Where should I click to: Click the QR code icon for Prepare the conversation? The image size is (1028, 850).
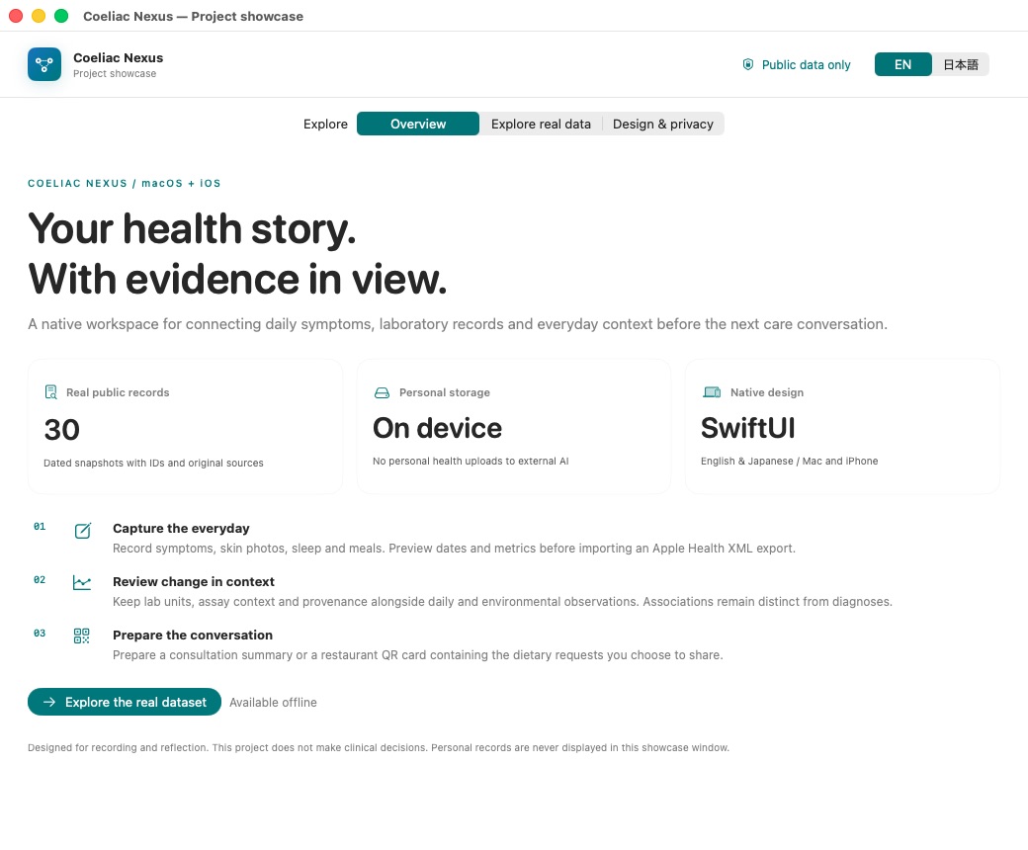click(81, 636)
